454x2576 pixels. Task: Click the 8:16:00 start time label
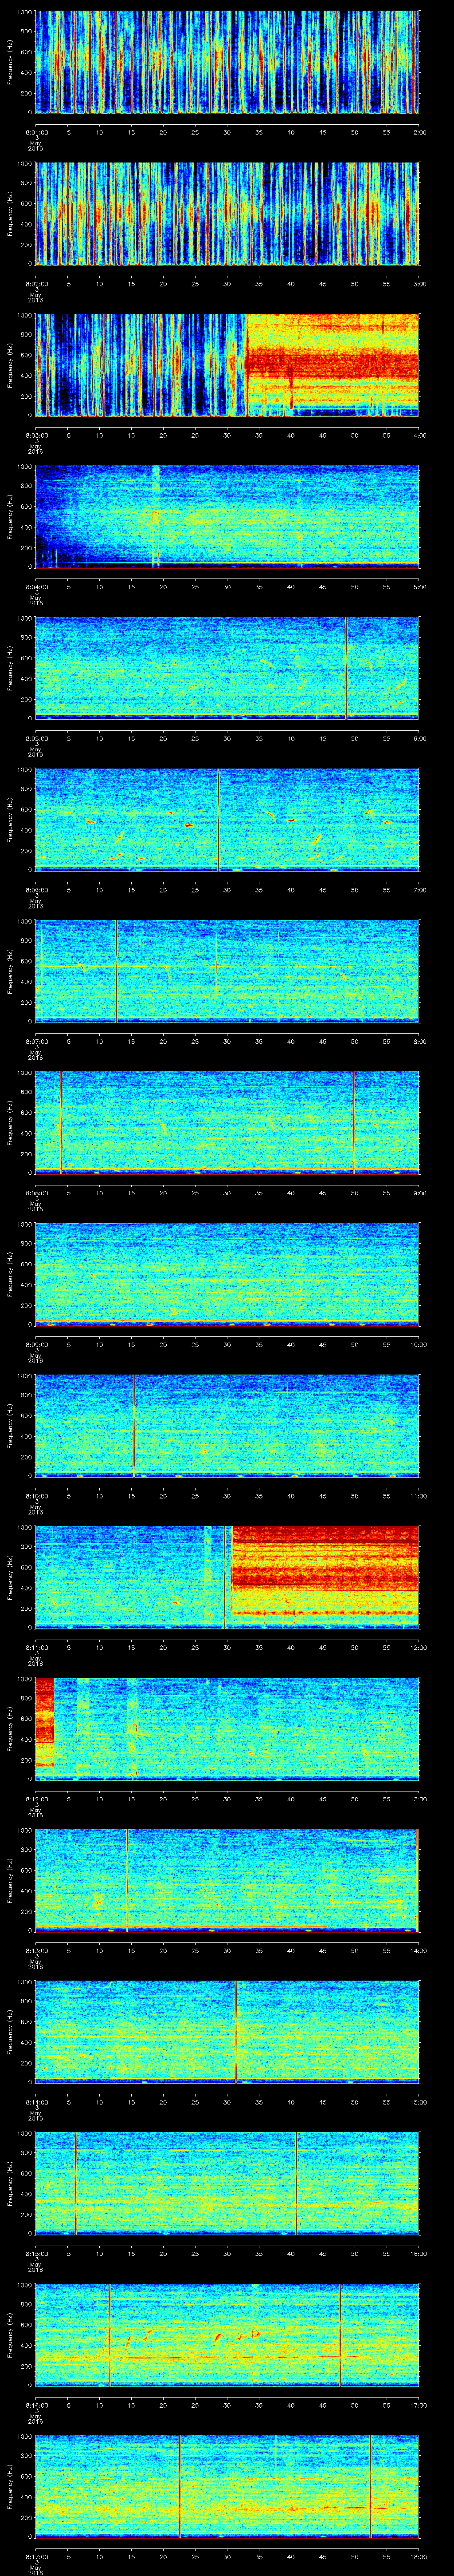tap(36, 2405)
